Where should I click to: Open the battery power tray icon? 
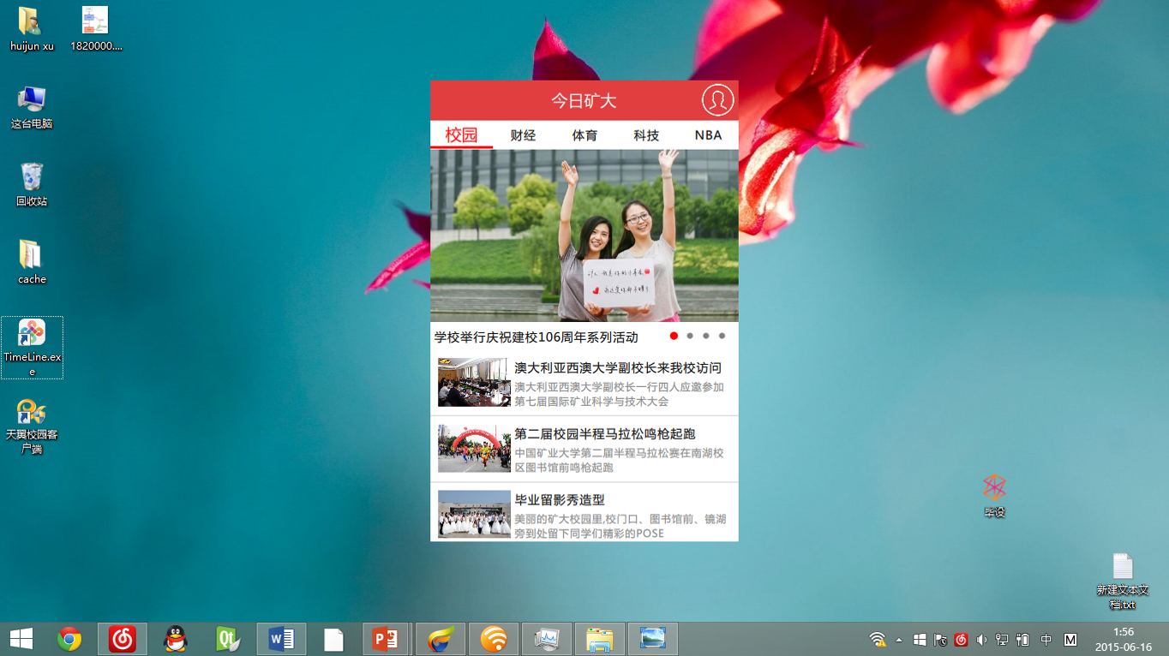[1022, 640]
